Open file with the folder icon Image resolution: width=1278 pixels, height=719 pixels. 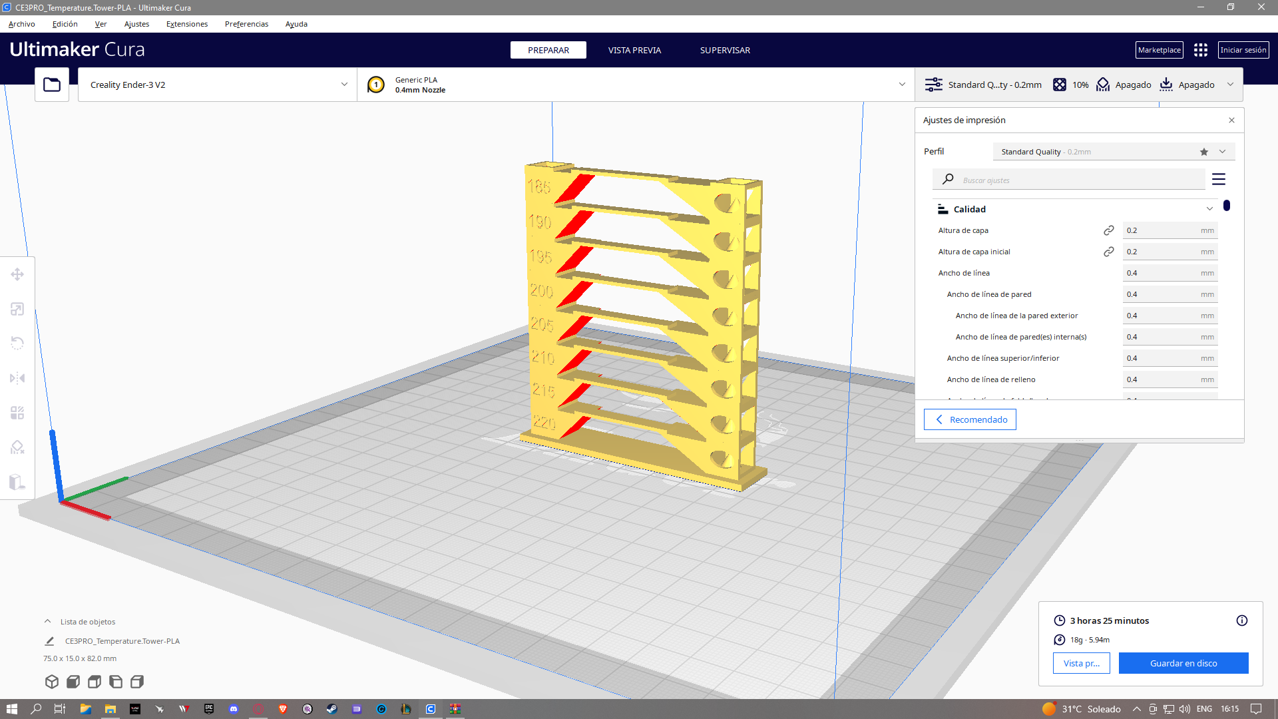click(52, 85)
